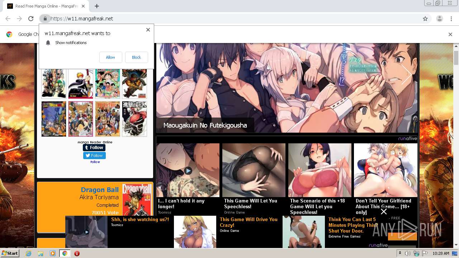This screenshot has width=459, height=258.
Task: Block notifications from mangafreak
Action: [x=136, y=57]
